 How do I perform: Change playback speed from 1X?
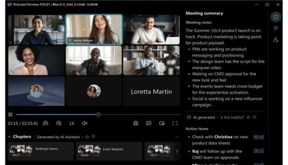click(x=72, y=123)
